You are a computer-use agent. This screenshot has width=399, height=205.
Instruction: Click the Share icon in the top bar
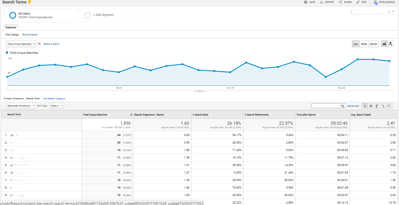(345, 2)
